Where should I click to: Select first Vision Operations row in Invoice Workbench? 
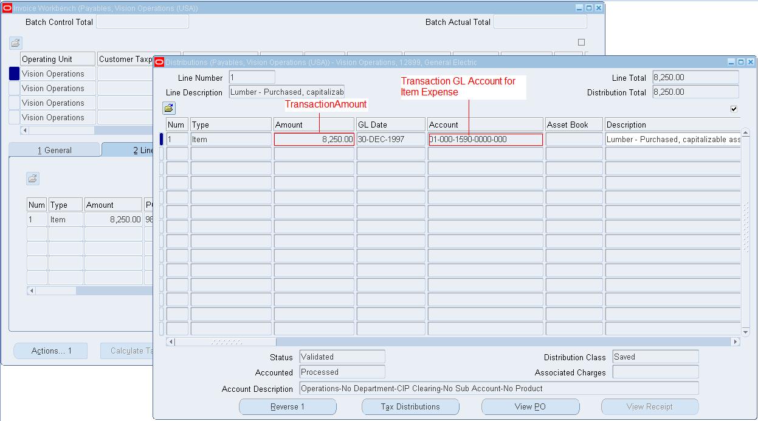click(x=58, y=74)
